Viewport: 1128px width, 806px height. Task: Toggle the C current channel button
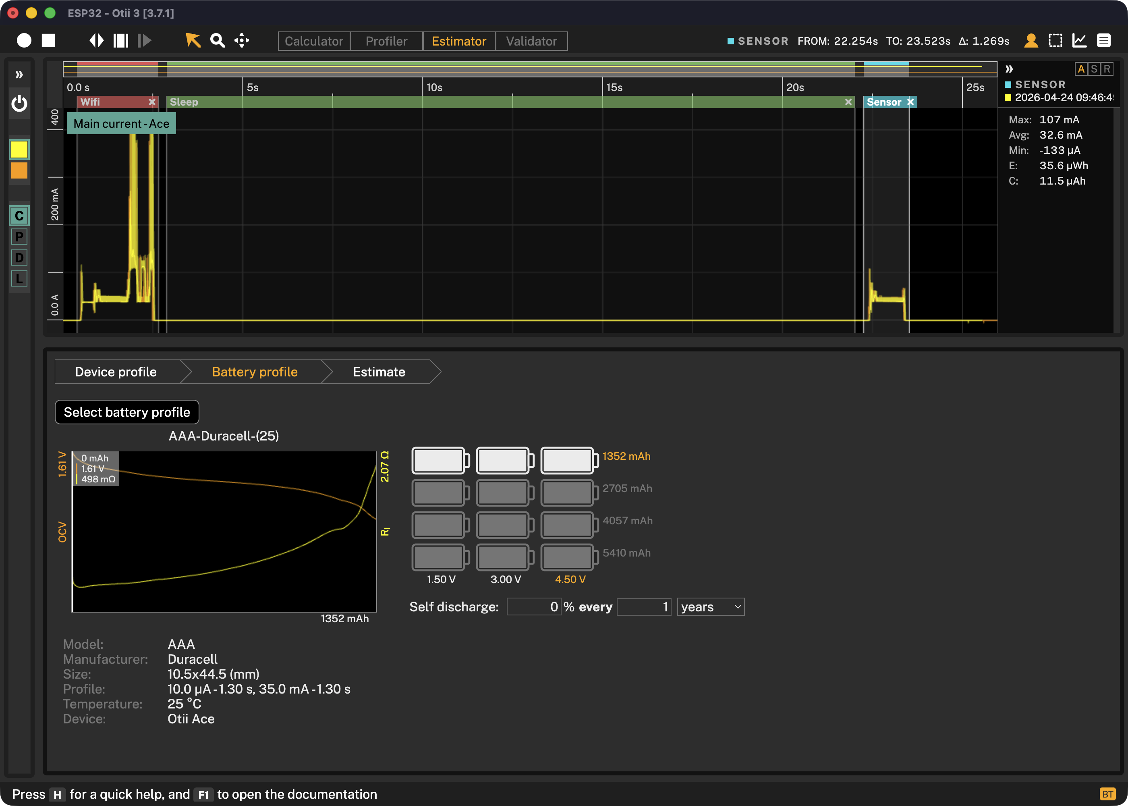19,216
